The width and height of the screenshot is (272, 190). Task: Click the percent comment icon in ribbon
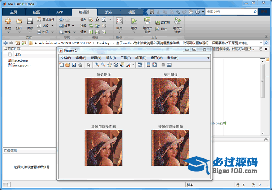[91, 26]
